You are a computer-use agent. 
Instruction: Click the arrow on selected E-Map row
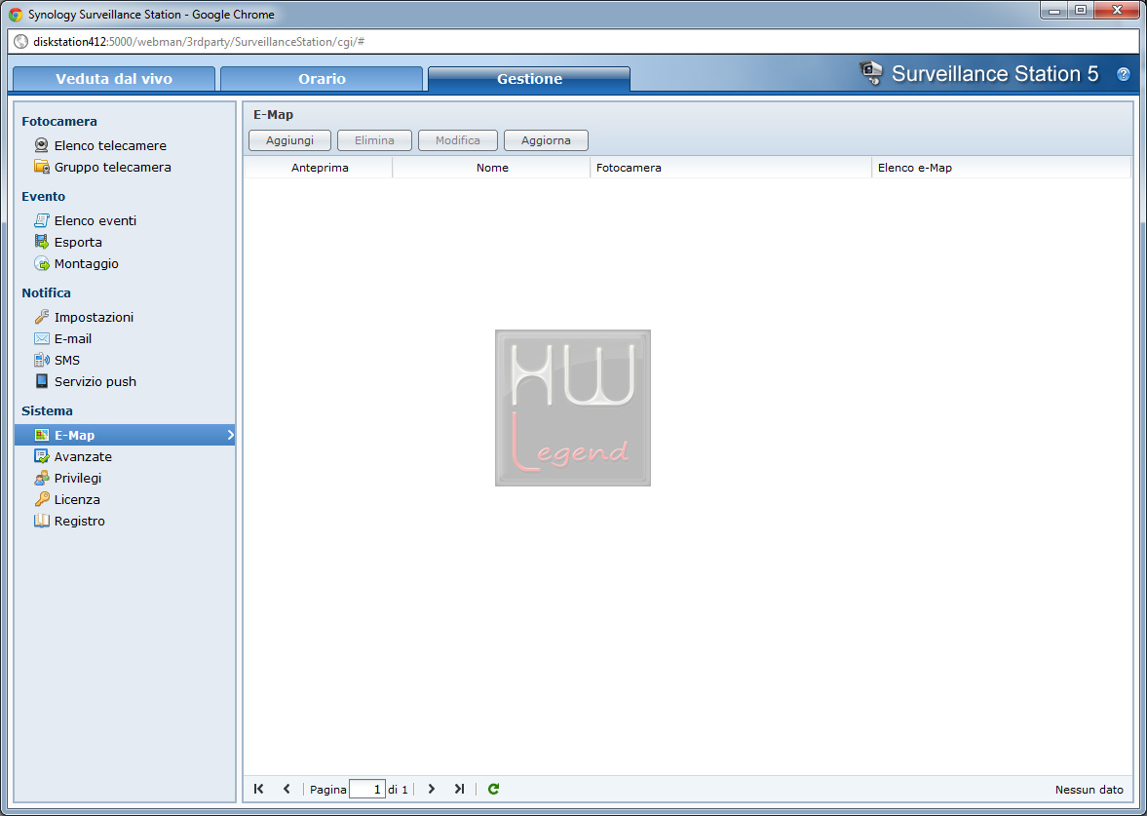point(230,435)
